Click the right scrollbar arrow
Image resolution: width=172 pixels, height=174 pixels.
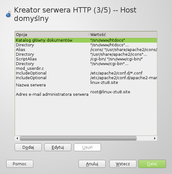tap(155, 138)
